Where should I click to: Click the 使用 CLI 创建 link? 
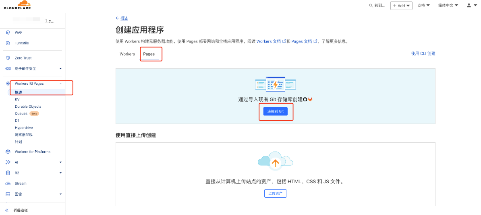tap(423, 53)
